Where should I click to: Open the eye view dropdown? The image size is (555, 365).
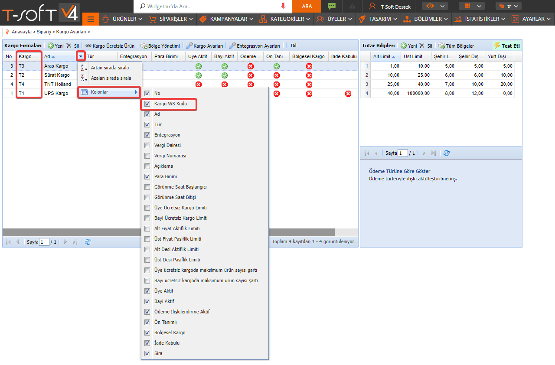coord(434,6)
